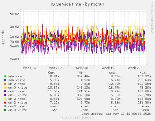
Task: Click the '2e-03' y-axis label
Action: (x=15, y=59)
